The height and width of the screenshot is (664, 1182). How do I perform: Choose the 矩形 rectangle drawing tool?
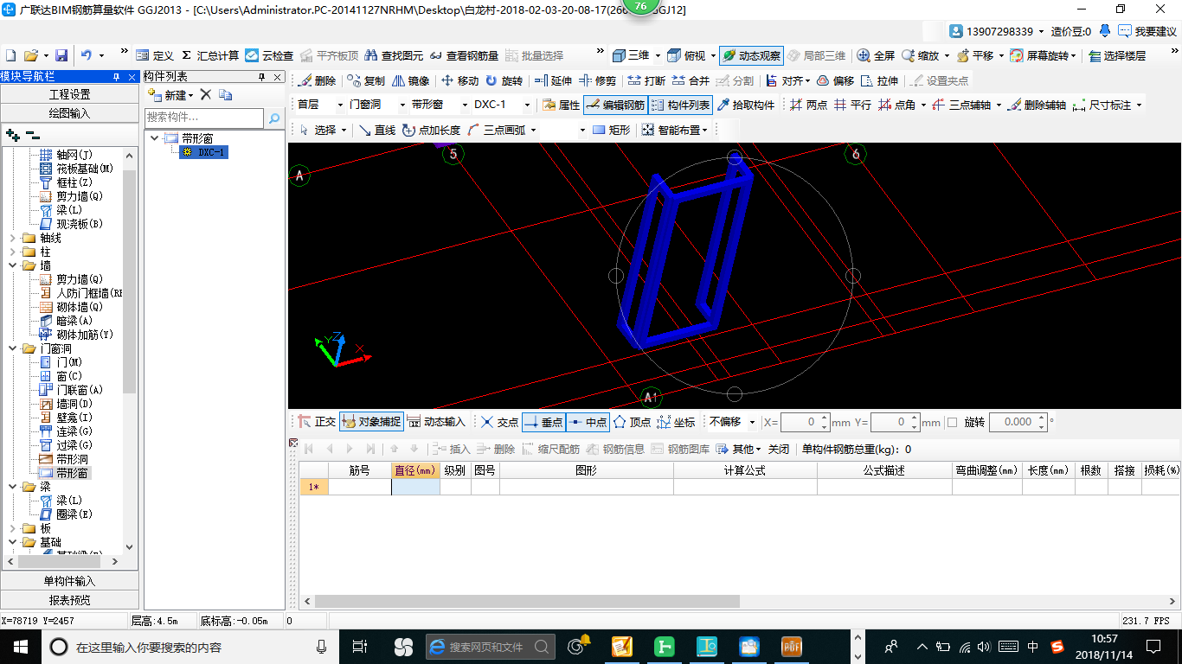(x=611, y=130)
